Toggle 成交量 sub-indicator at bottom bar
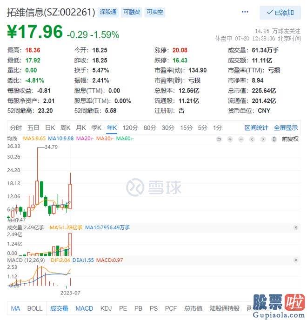307x320 pixels. [59, 308]
